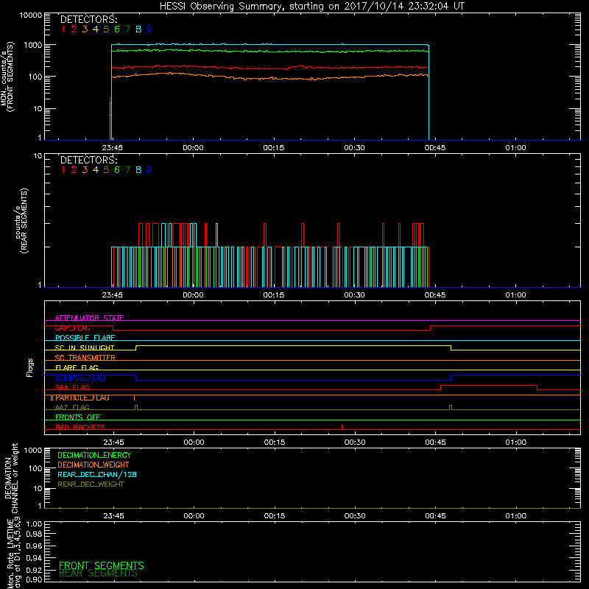Click the 10 tick label on the rear counts axis
This screenshot has height=589, width=589.
point(38,156)
